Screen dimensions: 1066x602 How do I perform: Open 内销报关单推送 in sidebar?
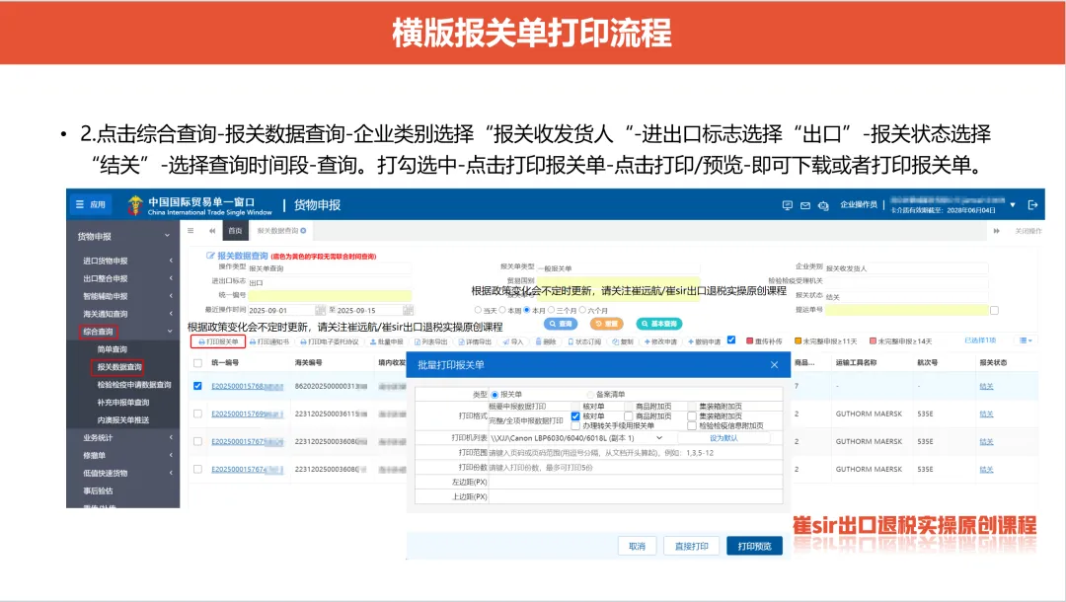pyautogui.click(x=123, y=419)
